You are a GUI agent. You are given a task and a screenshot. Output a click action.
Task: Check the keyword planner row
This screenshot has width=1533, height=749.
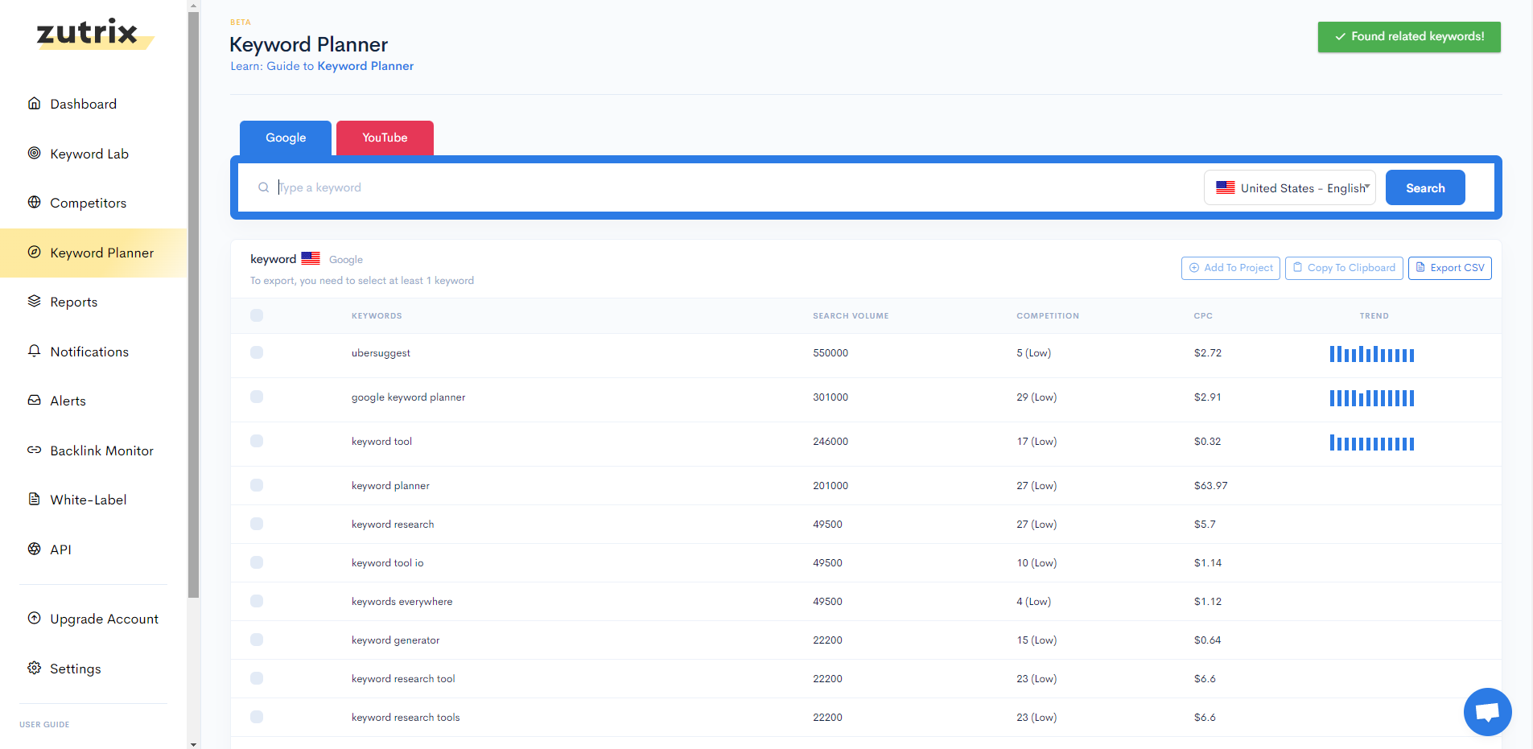tap(257, 485)
